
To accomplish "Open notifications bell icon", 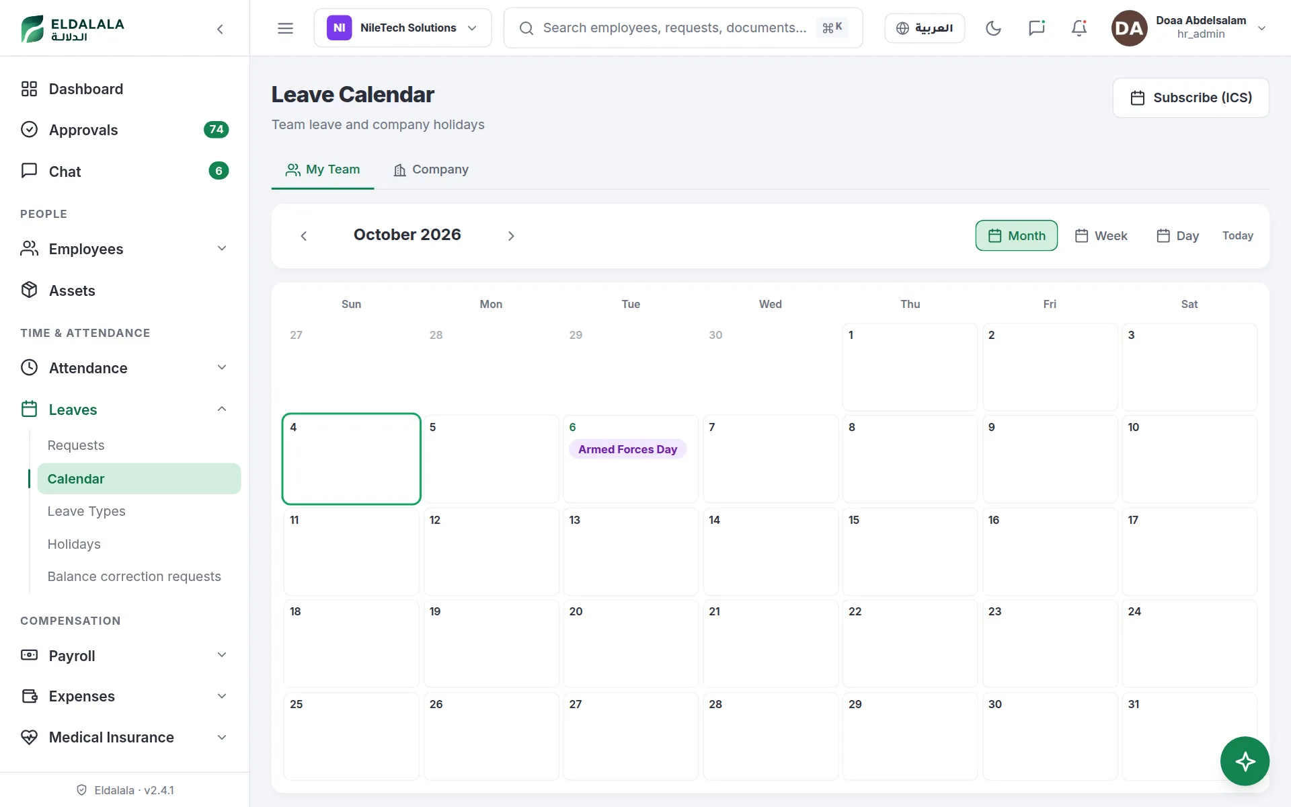I will point(1079,28).
